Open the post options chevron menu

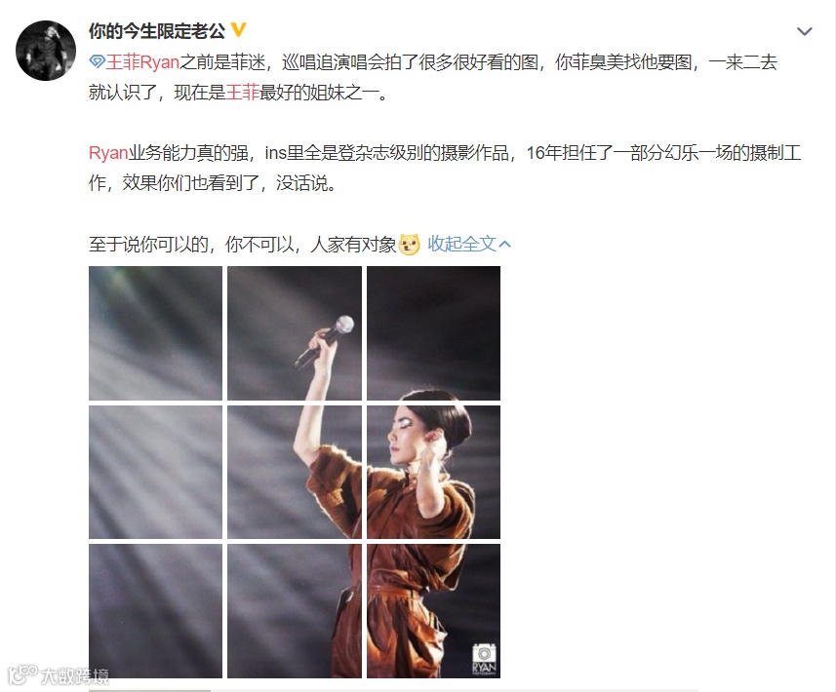coord(804,32)
